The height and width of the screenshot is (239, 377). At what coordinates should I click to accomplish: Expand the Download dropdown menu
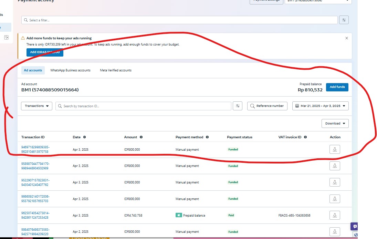click(335, 123)
